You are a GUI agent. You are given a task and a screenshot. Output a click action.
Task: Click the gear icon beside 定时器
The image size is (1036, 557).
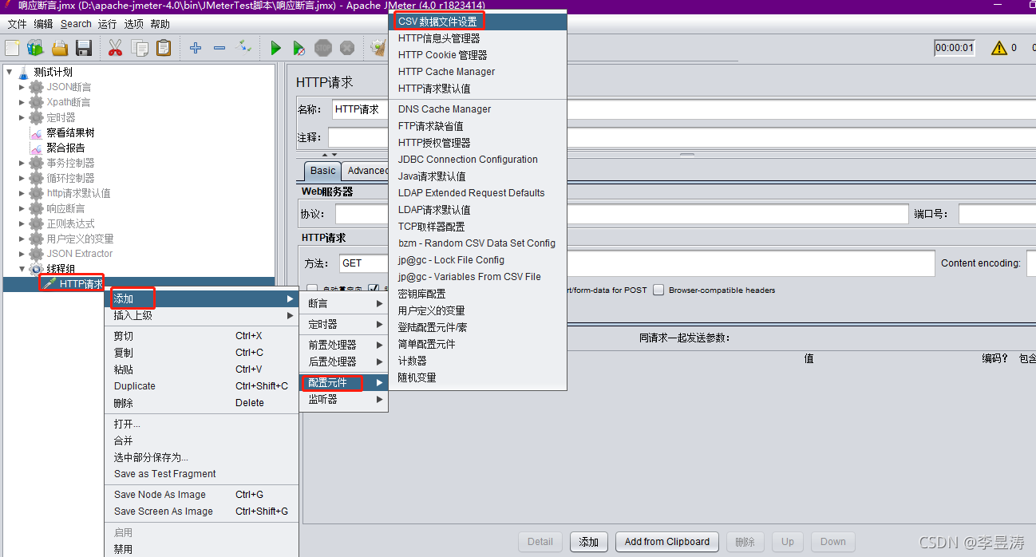coord(37,117)
